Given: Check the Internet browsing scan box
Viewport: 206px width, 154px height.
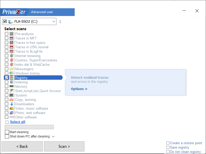Looking at the screenshot, I should (x=7, y=56).
